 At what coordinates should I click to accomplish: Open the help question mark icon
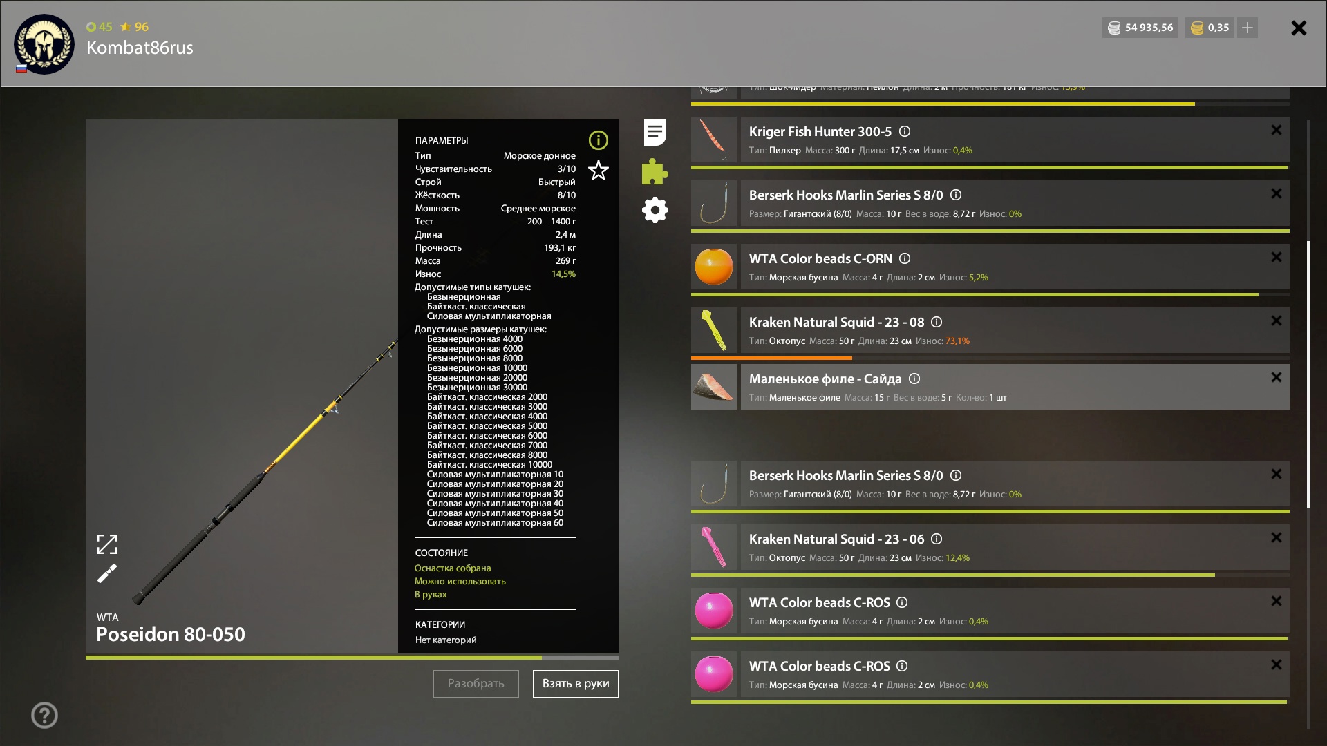pos(44,715)
